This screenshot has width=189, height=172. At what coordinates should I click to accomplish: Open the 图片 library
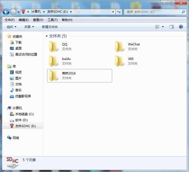tap(19, 78)
